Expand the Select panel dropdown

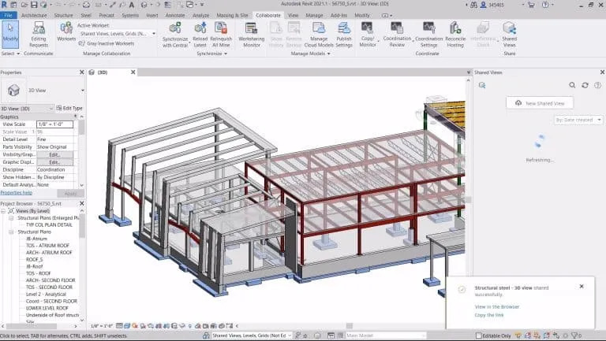pyautogui.click(x=10, y=54)
